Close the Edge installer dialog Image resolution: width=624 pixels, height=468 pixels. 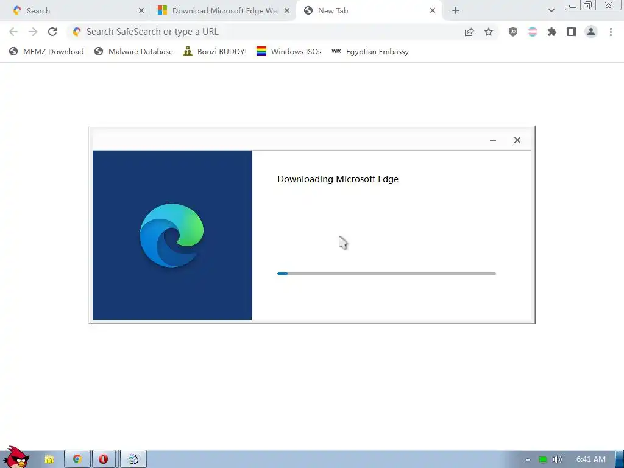point(517,140)
